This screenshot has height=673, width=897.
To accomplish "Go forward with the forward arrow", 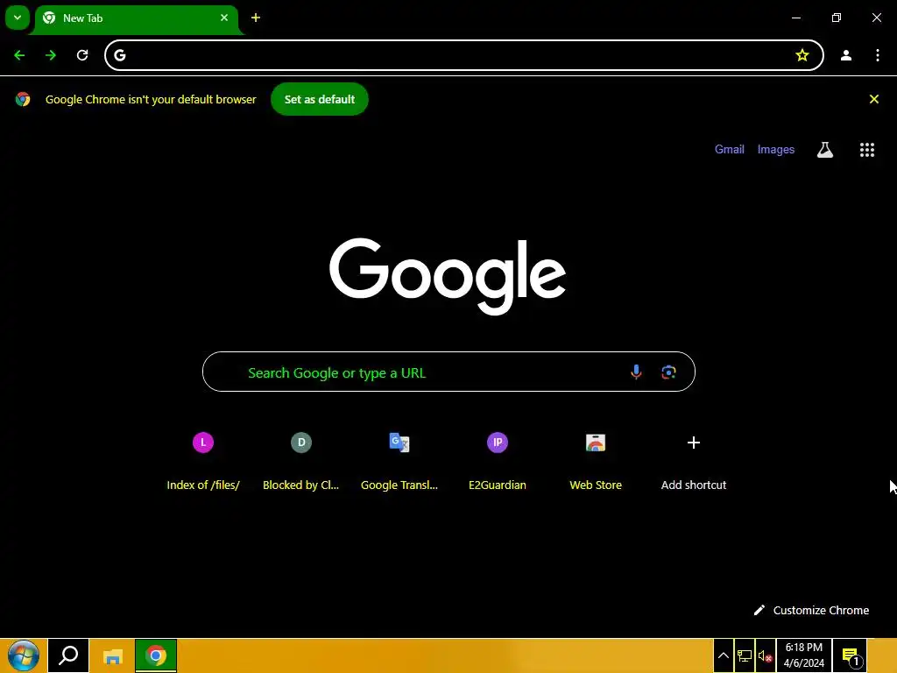I will pos(51,55).
